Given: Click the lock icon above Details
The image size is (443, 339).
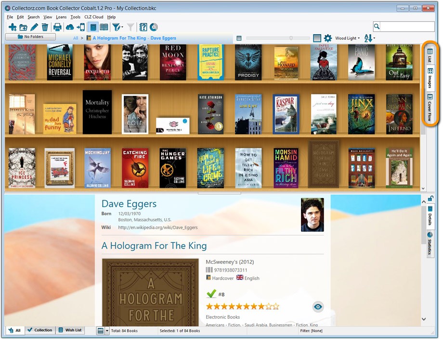Looking at the screenshot, I should point(430,198).
